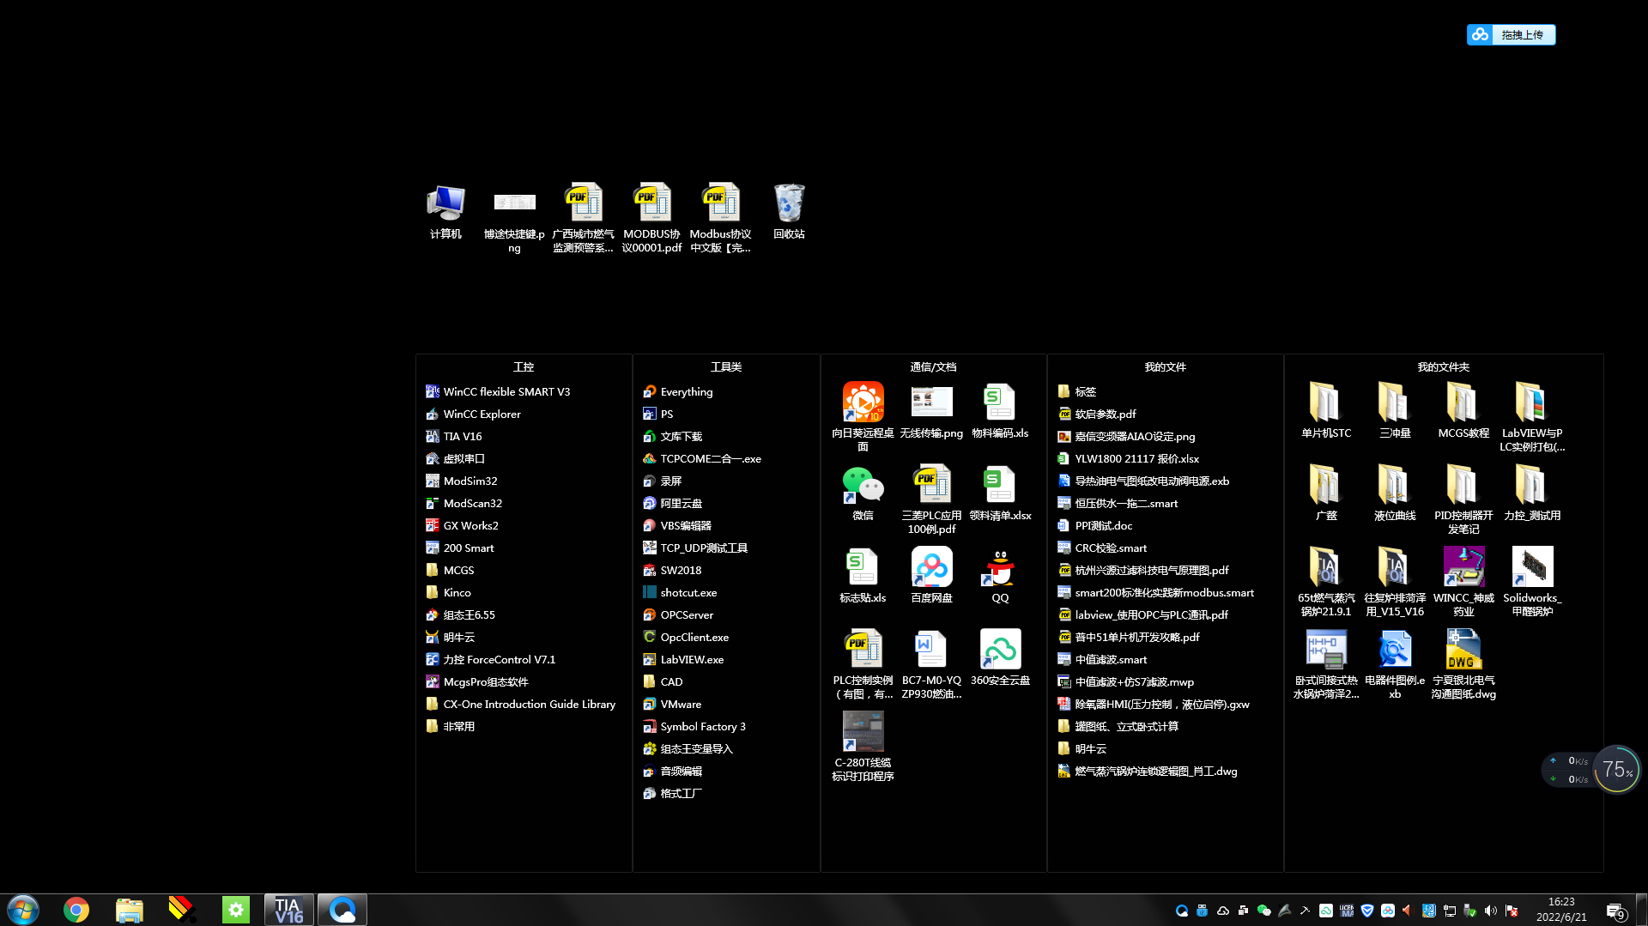Image resolution: width=1648 pixels, height=926 pixels.
Task: Open the Recycle Bin (回收站) icon
Action: point(788,204)
